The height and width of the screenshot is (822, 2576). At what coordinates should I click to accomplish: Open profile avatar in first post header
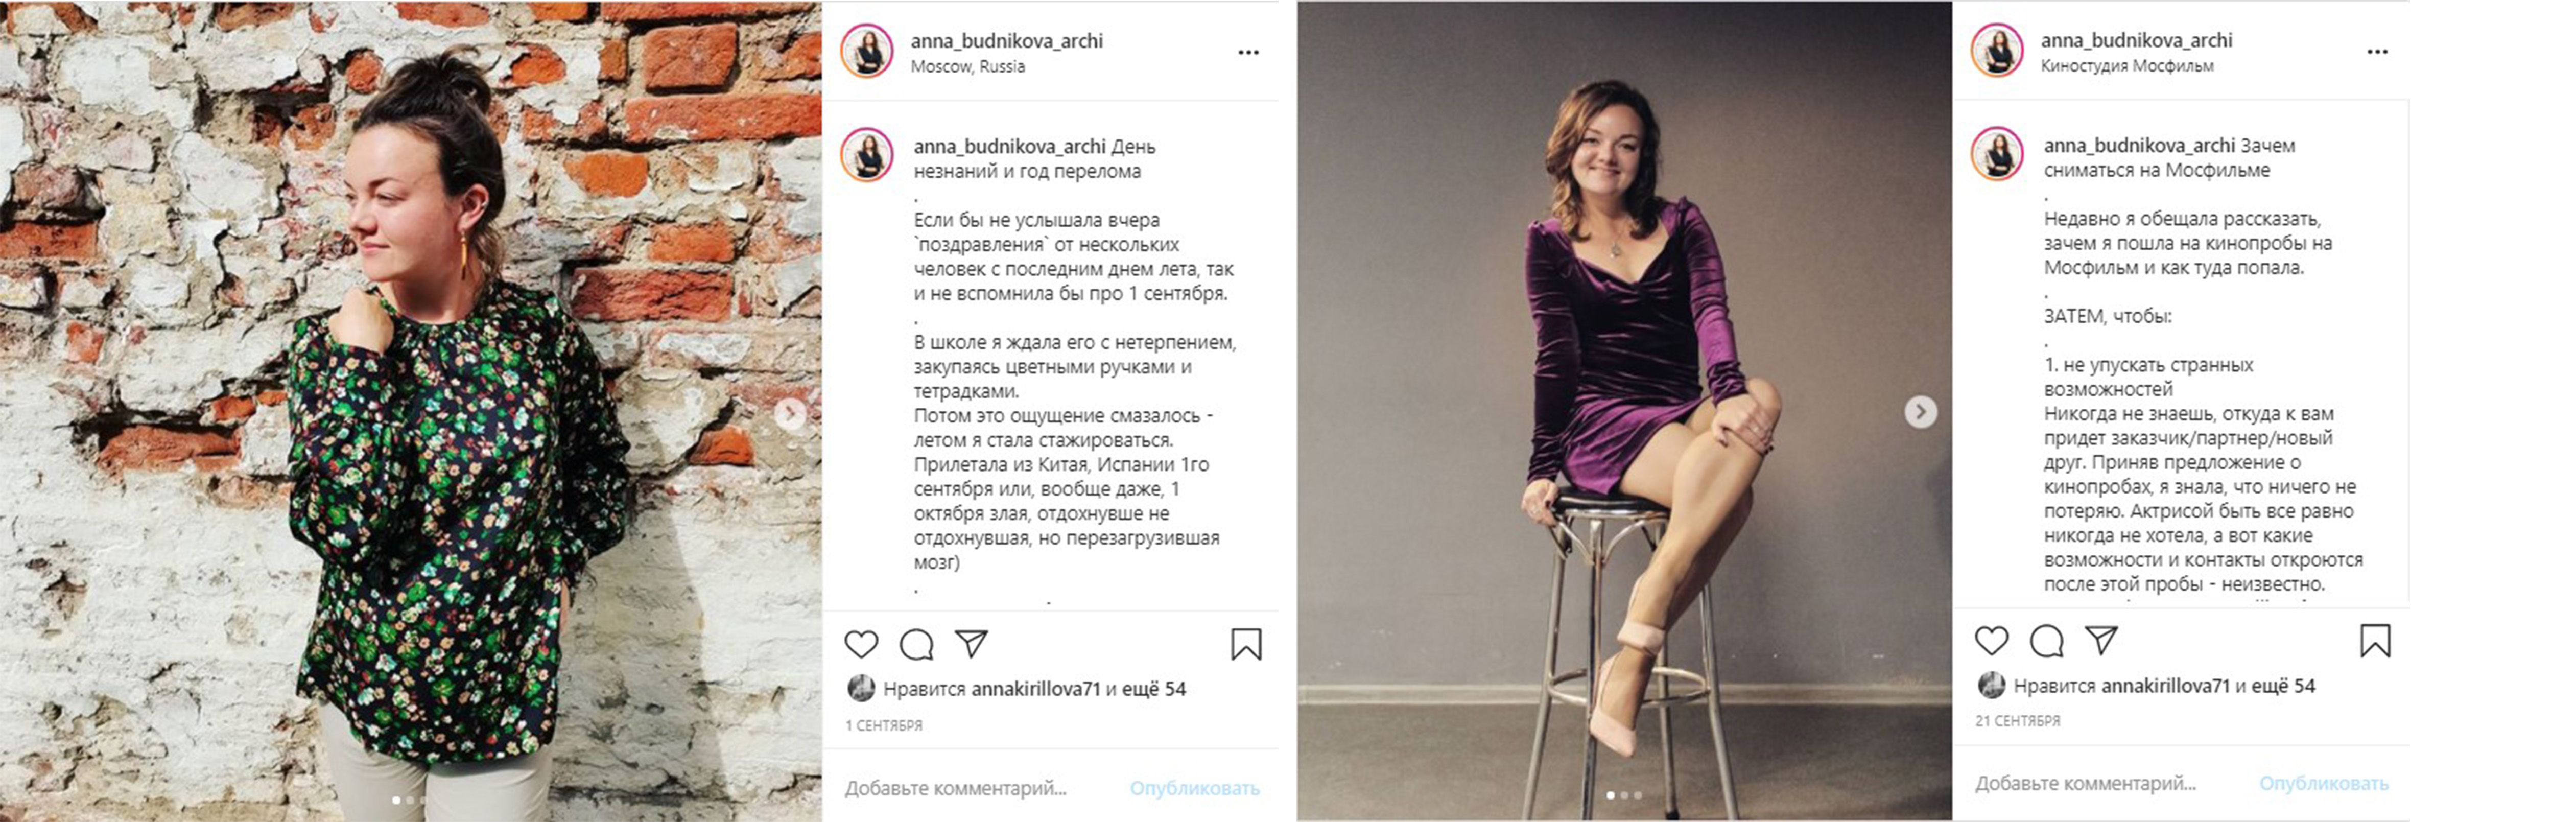coord(866,52)
